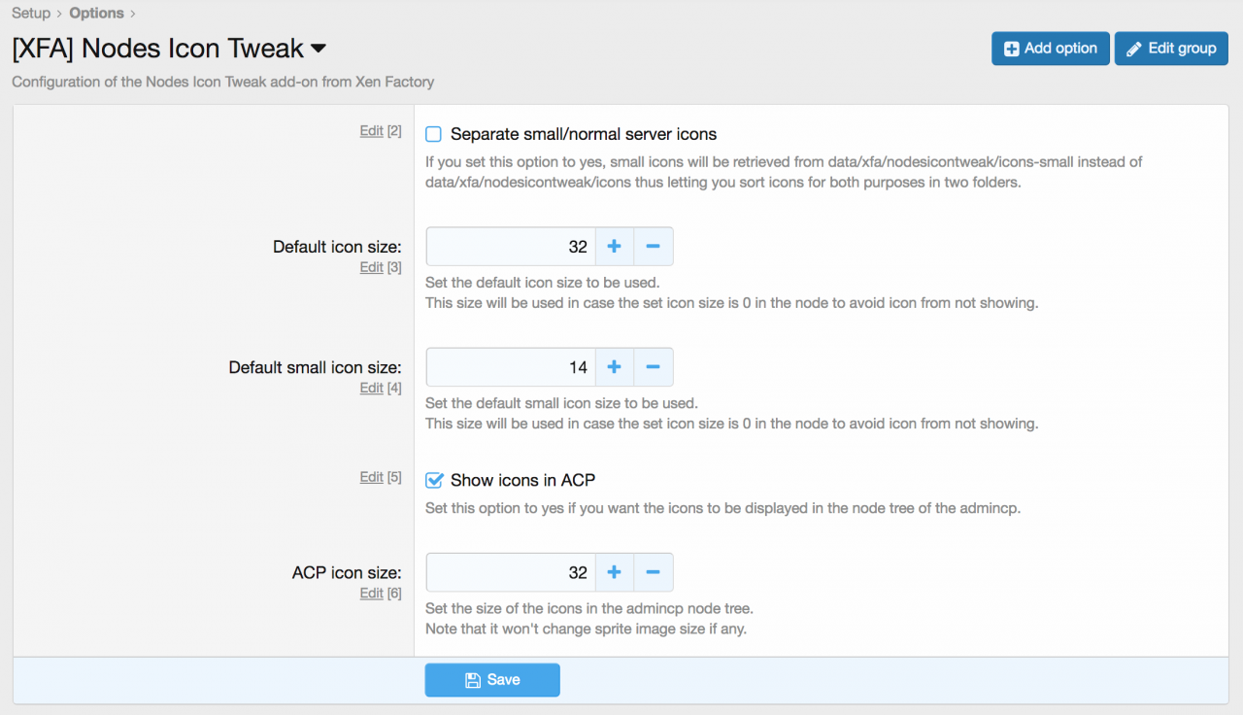The width and height of the screenshot is (1243, 715).
Task: Click the Add option button
Action: pos(1050,49)
